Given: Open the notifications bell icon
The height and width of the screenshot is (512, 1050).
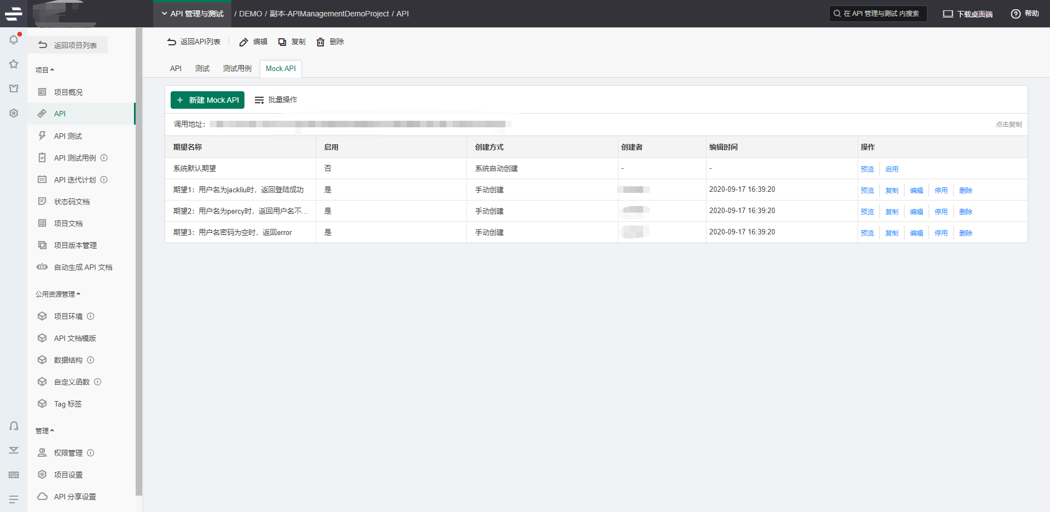Looking at the screenshot, I should (14, 39).
